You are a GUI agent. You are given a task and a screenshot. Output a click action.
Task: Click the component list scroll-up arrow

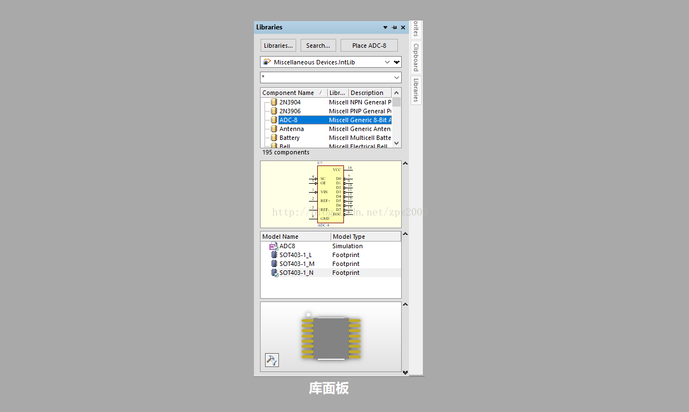point(397,93)
